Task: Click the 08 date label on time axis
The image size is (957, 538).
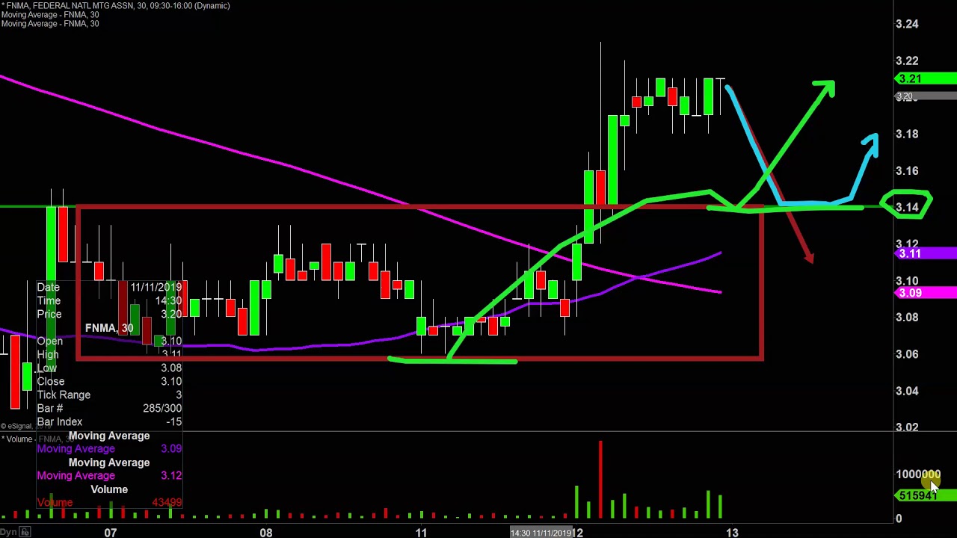Action: (265, 533)
